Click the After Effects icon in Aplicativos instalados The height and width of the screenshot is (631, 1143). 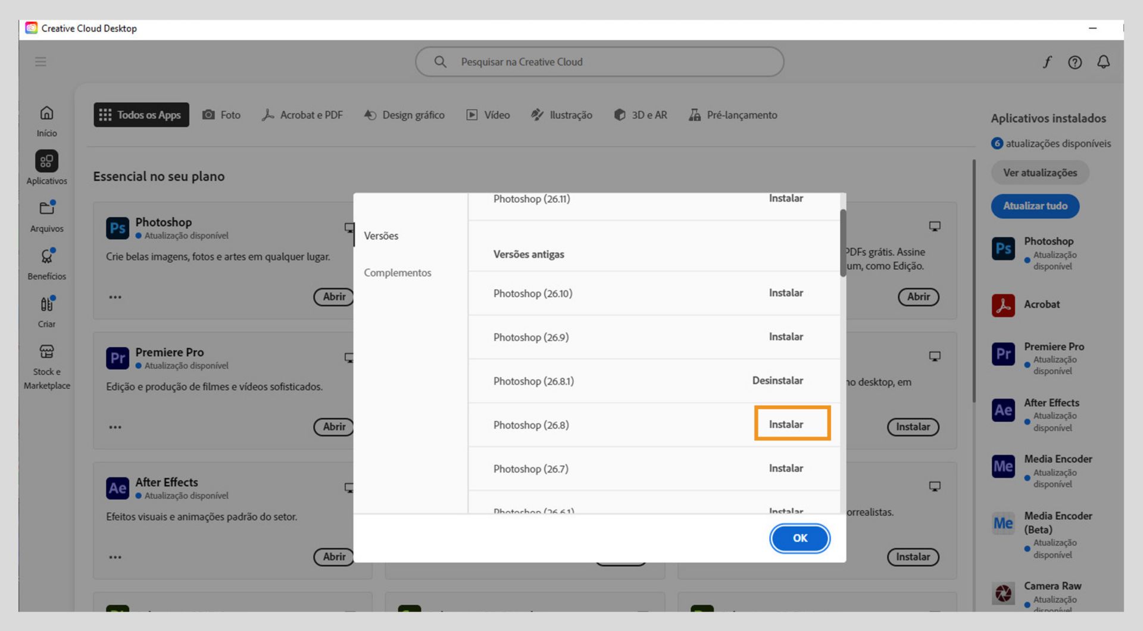(x=1003, y=410)
